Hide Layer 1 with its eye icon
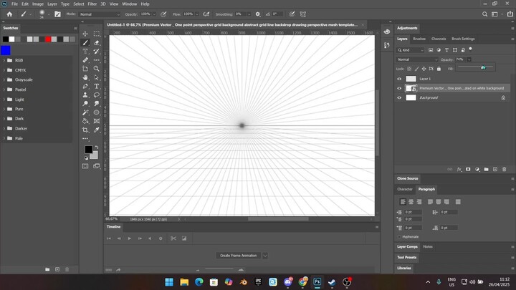Image resolution: width=516 pixels, height=290 pixels. (400, 78)
